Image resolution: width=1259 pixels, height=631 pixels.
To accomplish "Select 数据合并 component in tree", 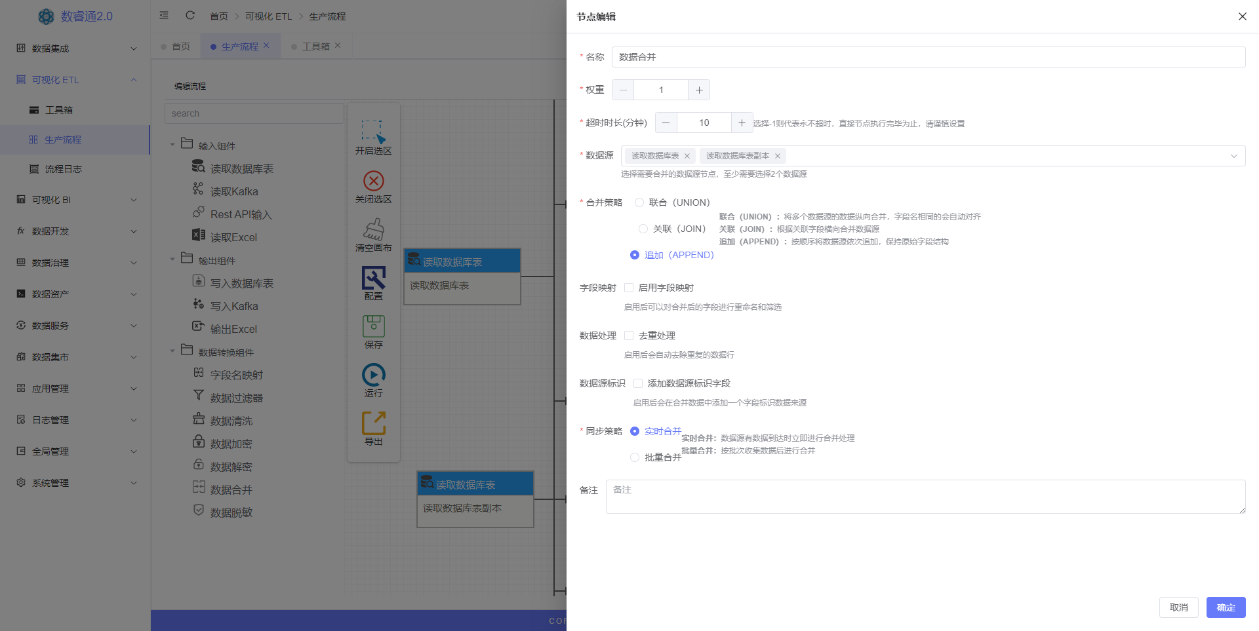I will pos(231,489).
